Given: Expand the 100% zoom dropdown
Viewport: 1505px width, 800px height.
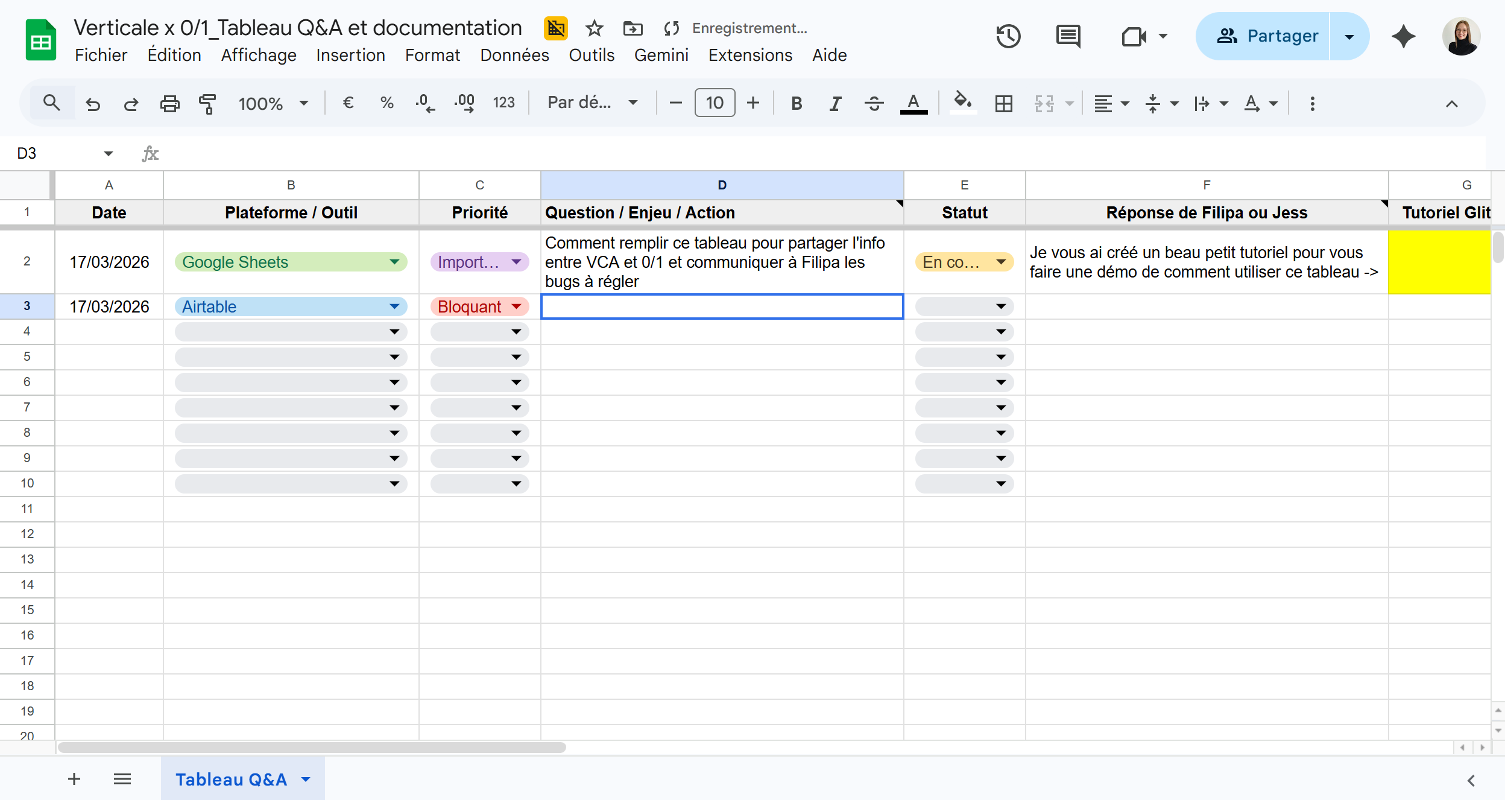Looking at the screenshot, I should click(x=304, y=103).
